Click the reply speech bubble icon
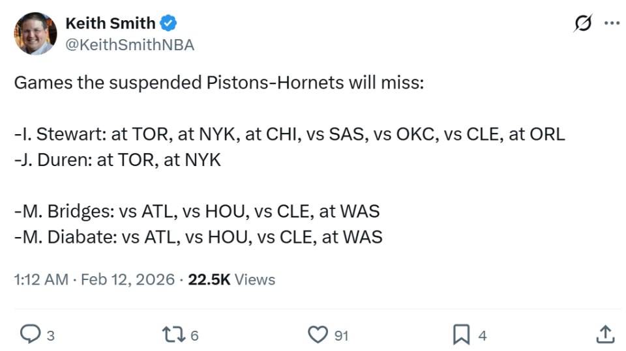Image resolution: width=626 pixels, height=351 pixels. [x=30, y=335]
